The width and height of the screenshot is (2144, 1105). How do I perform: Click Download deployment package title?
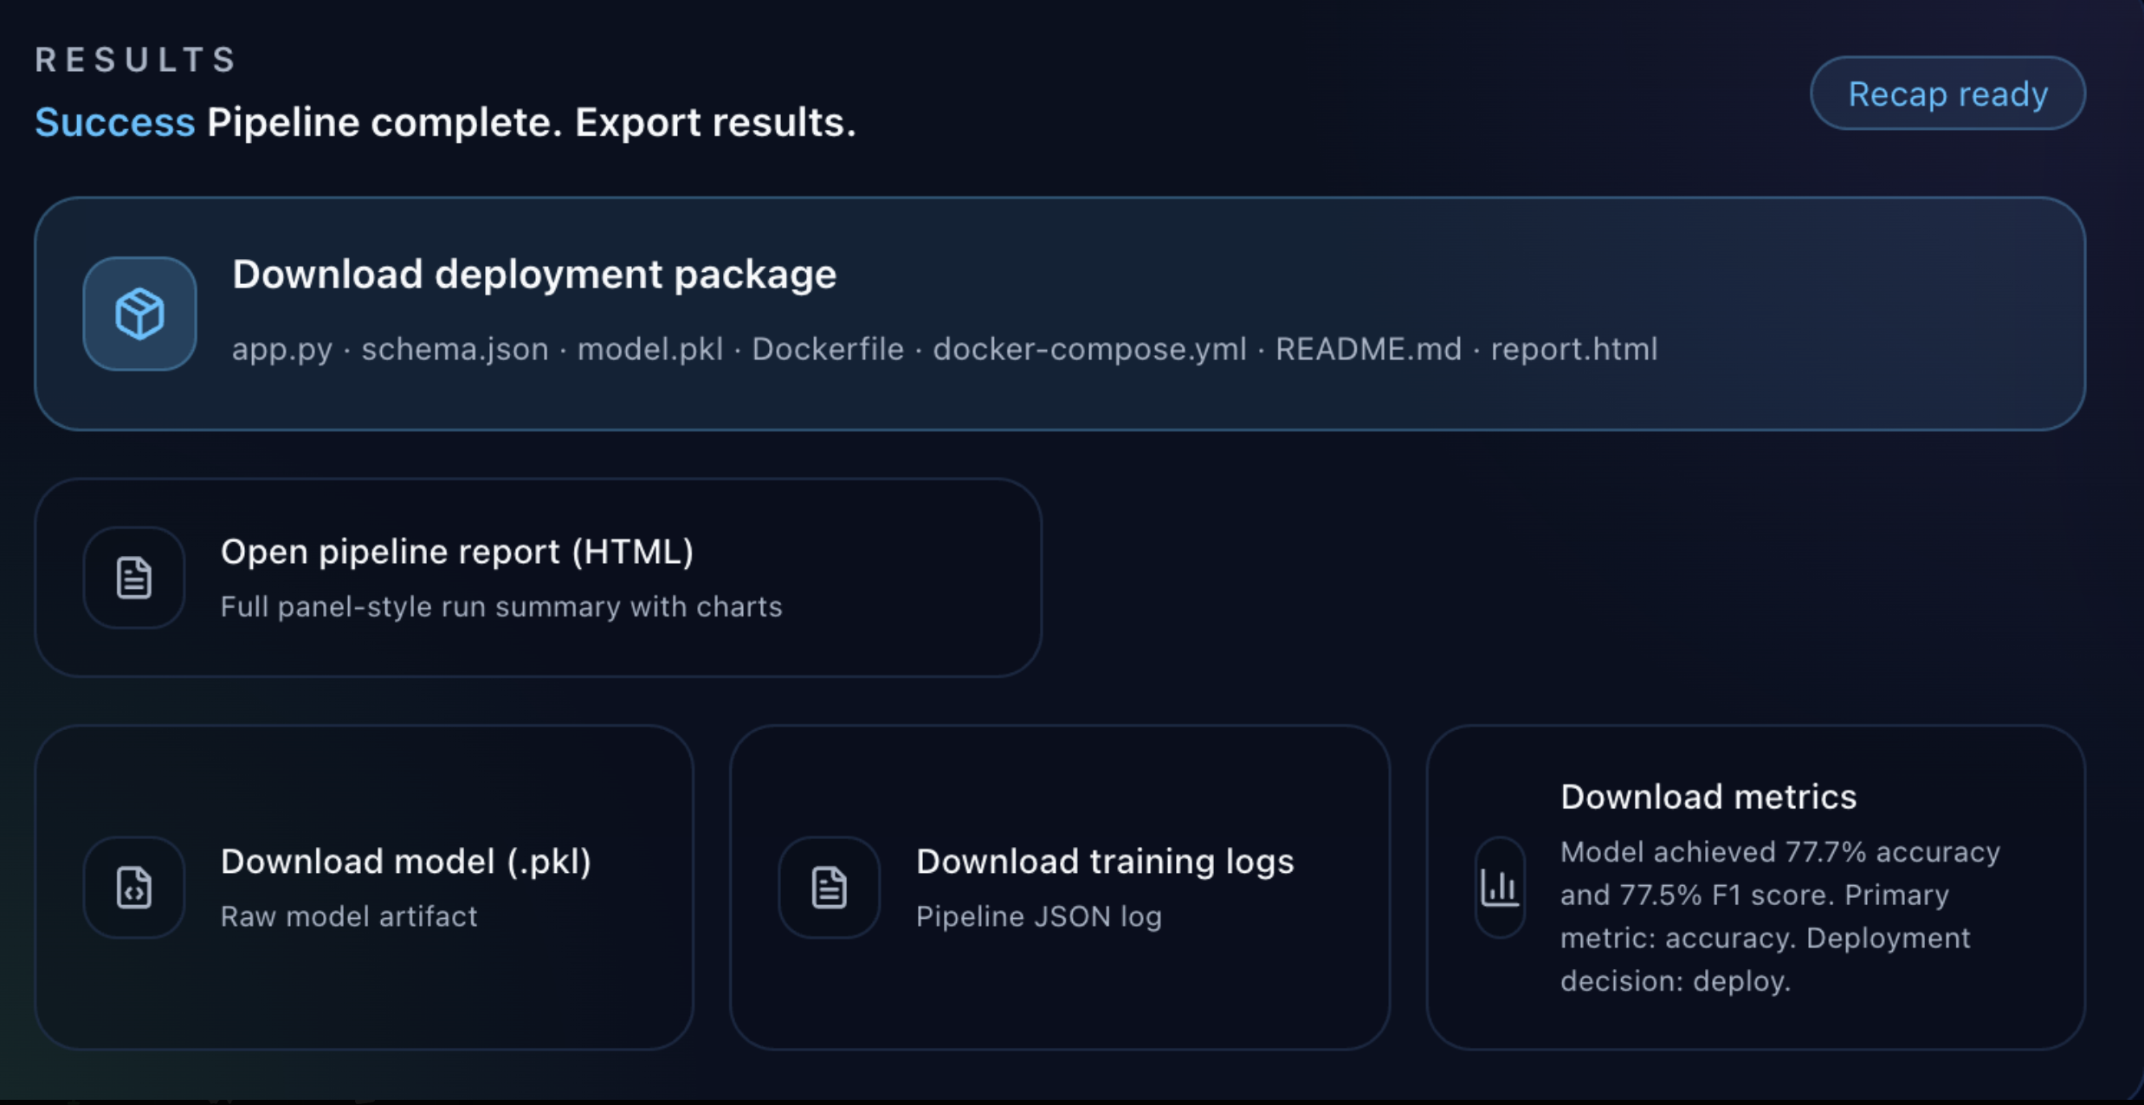coord(534,275)
